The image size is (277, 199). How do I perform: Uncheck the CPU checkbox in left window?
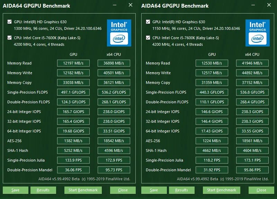(10, 38)
